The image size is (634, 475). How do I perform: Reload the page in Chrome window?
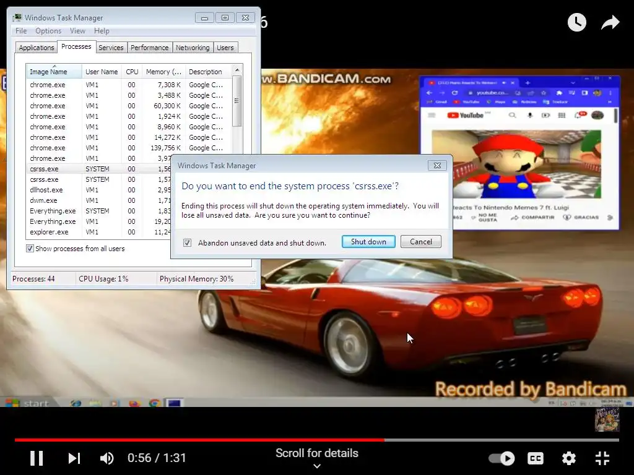click(x=454, y=93)
